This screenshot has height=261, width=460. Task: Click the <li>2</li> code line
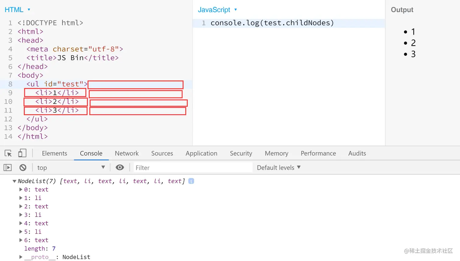57,102
